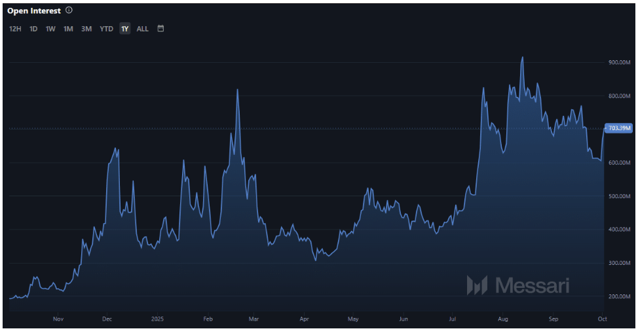Click the 703.39M current value label
The image size is (638, 331).
click(x=620, y=128)
